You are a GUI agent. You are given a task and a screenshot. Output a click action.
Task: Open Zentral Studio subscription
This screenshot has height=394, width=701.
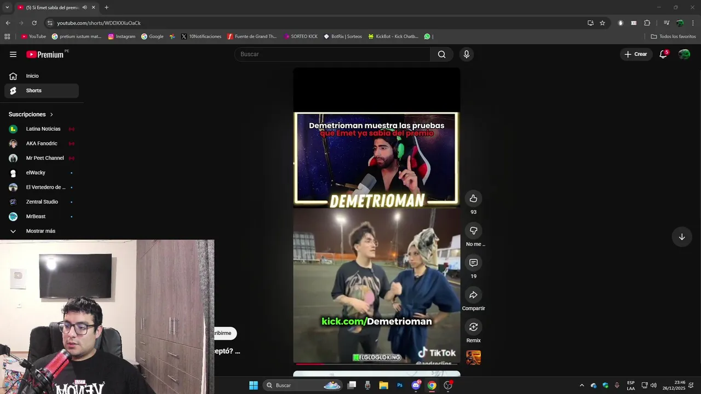42,202
